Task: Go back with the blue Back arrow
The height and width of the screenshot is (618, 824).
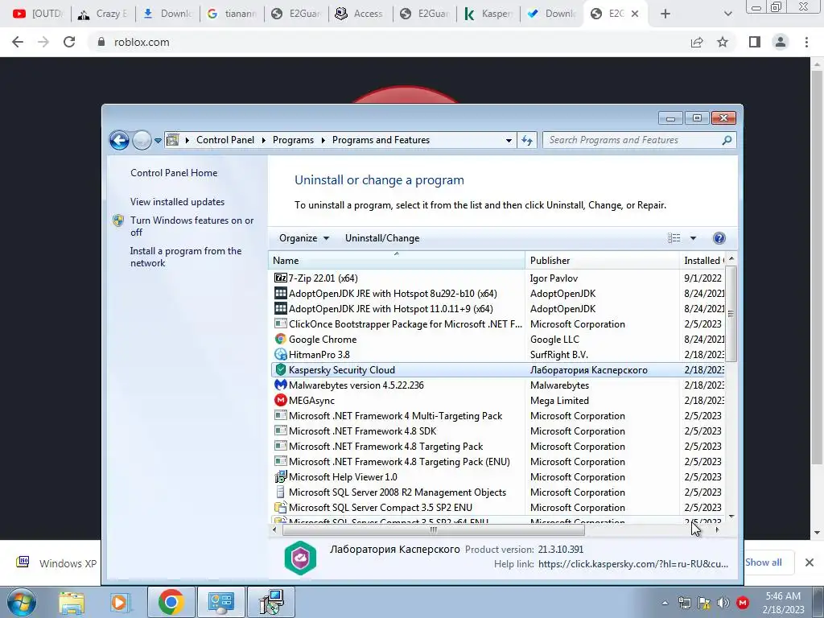Action: pyautogui.click(x=119, y=140)
